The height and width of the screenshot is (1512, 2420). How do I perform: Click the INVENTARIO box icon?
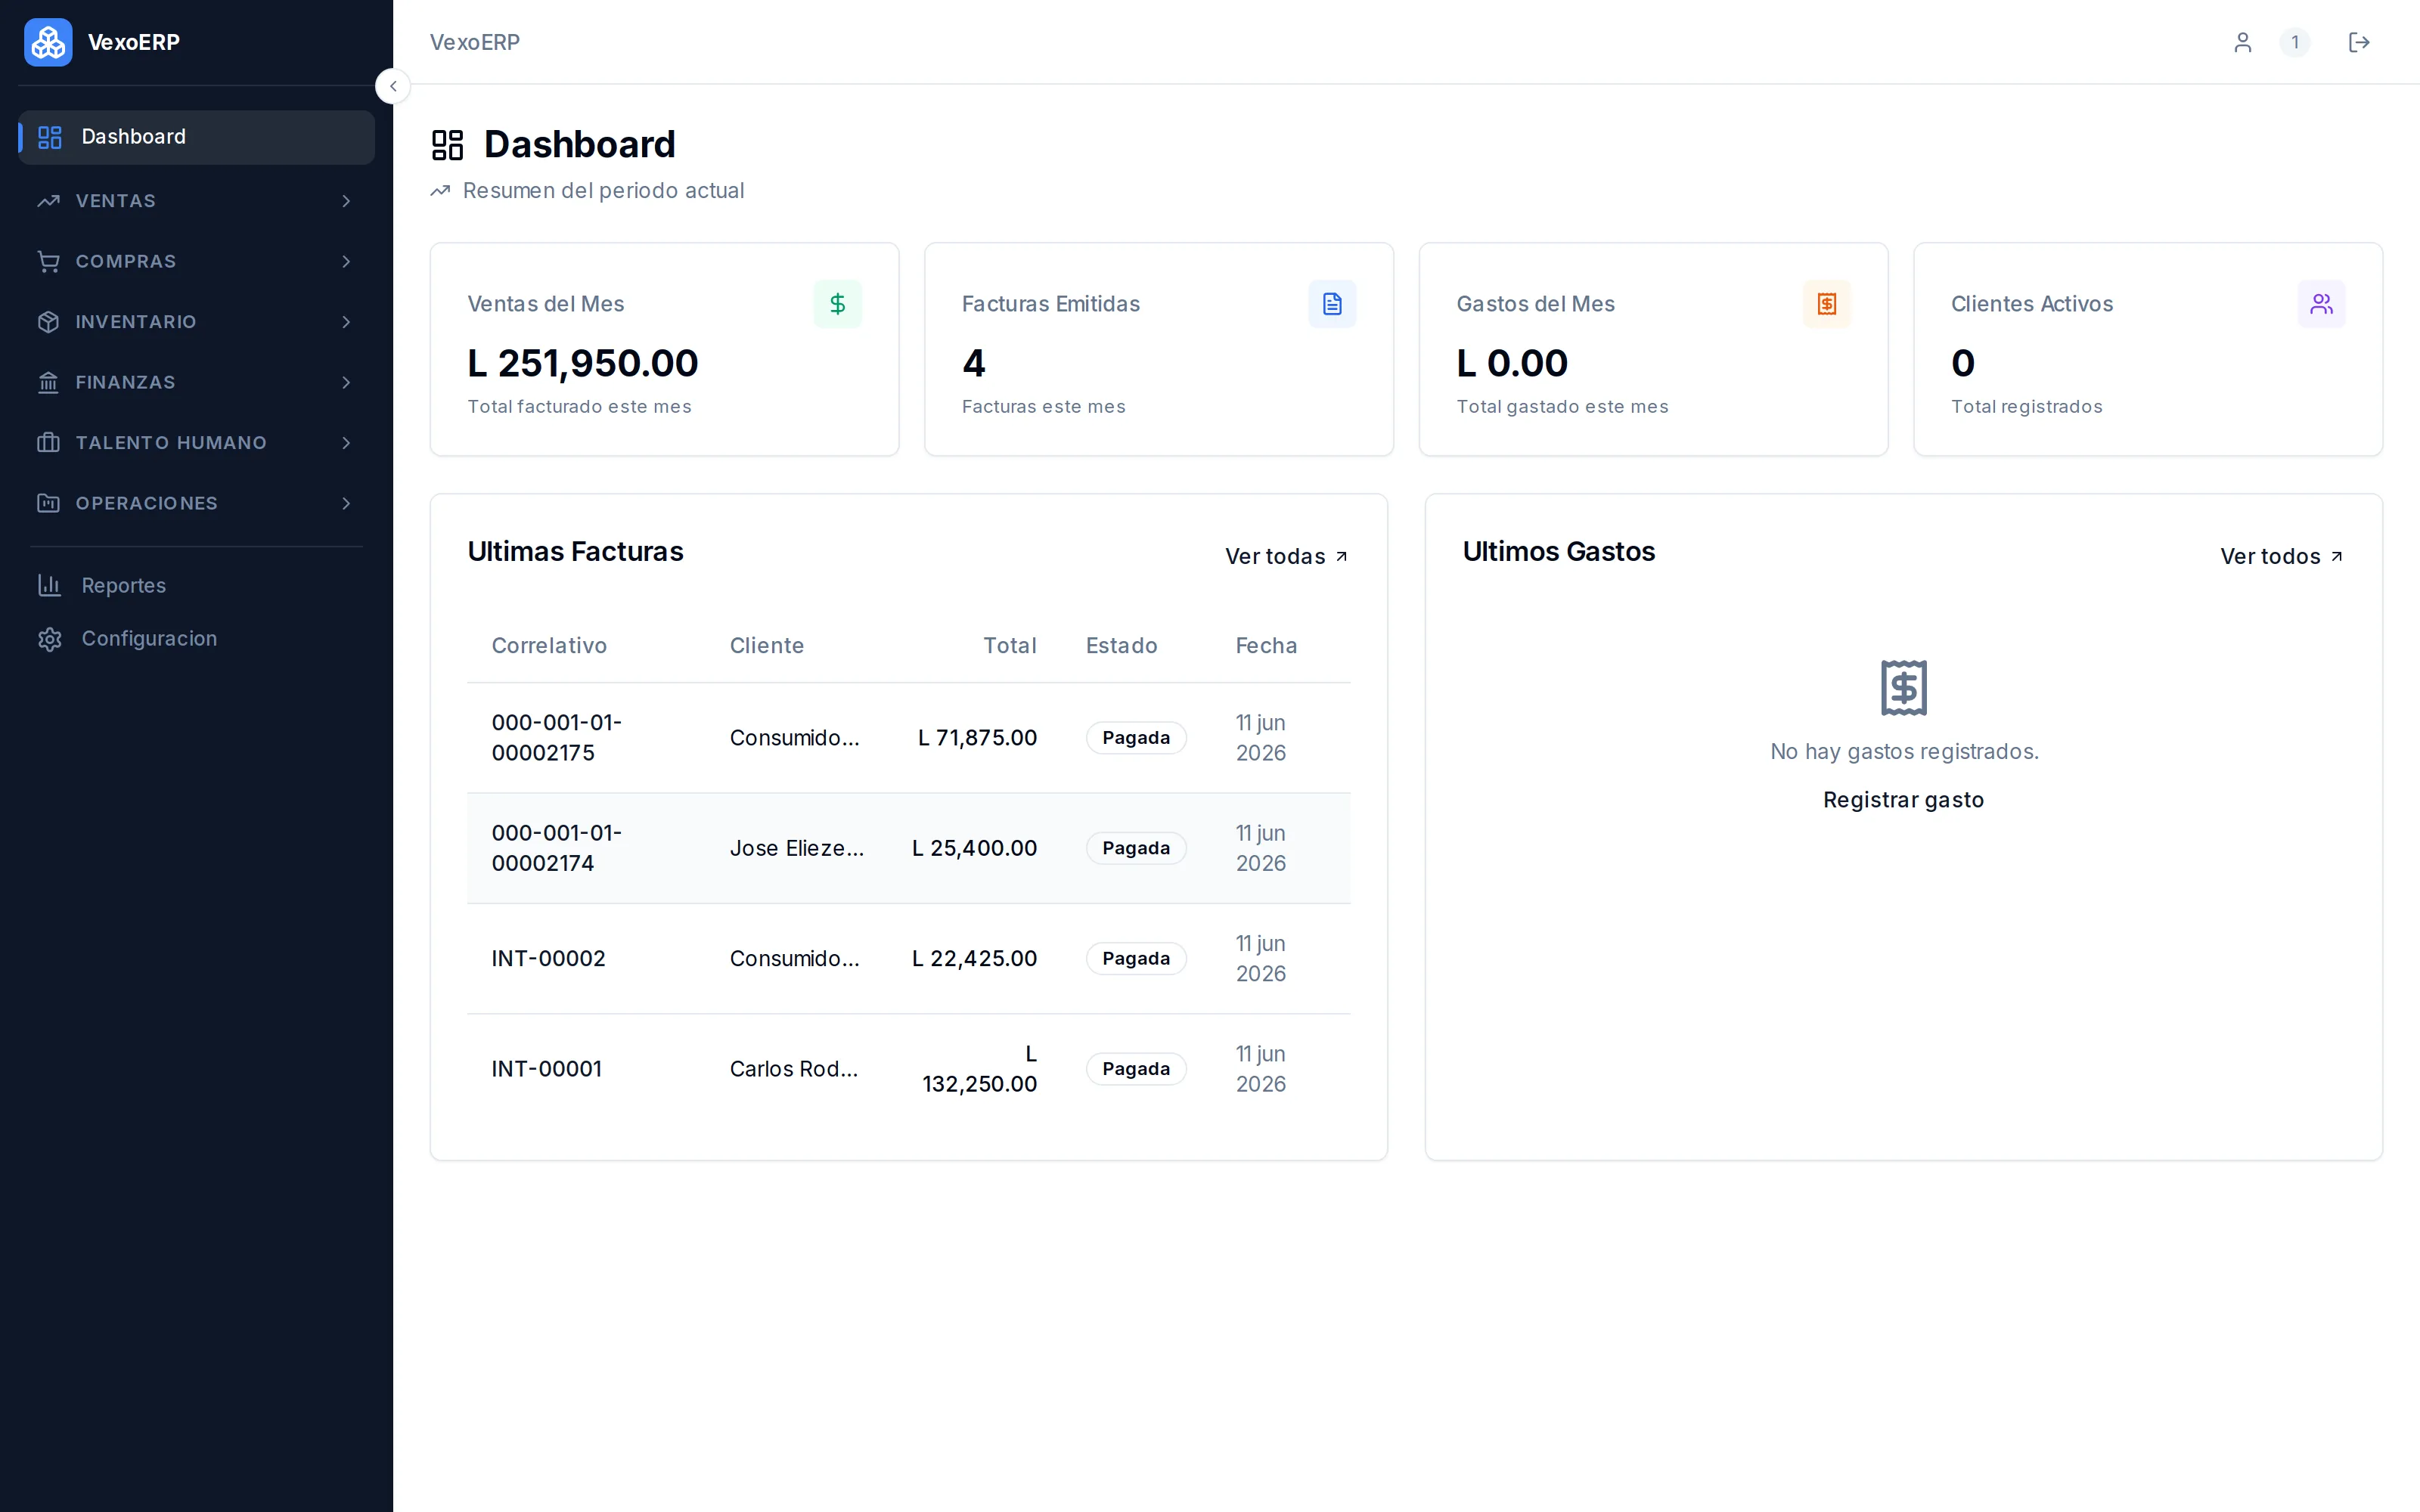(48, 322)
